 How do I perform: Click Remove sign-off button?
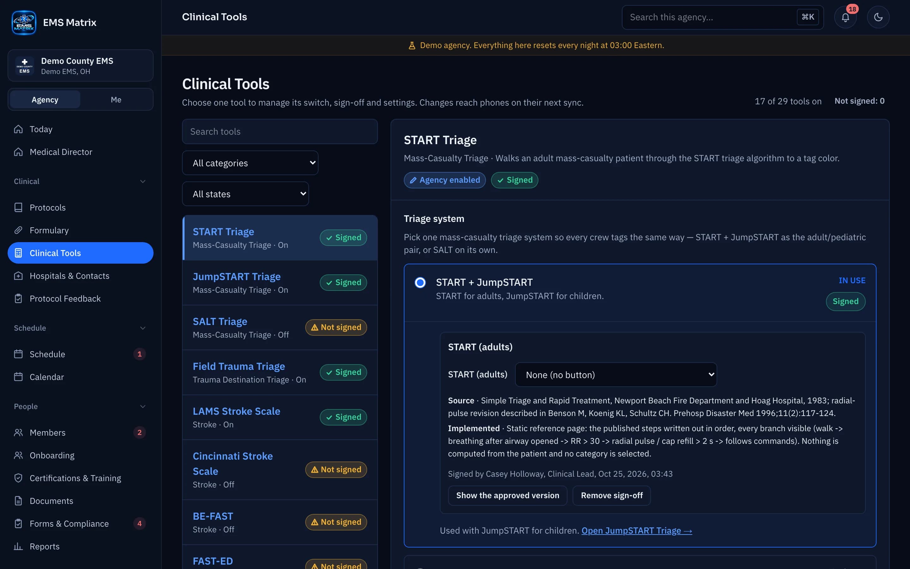coord(612,496)
